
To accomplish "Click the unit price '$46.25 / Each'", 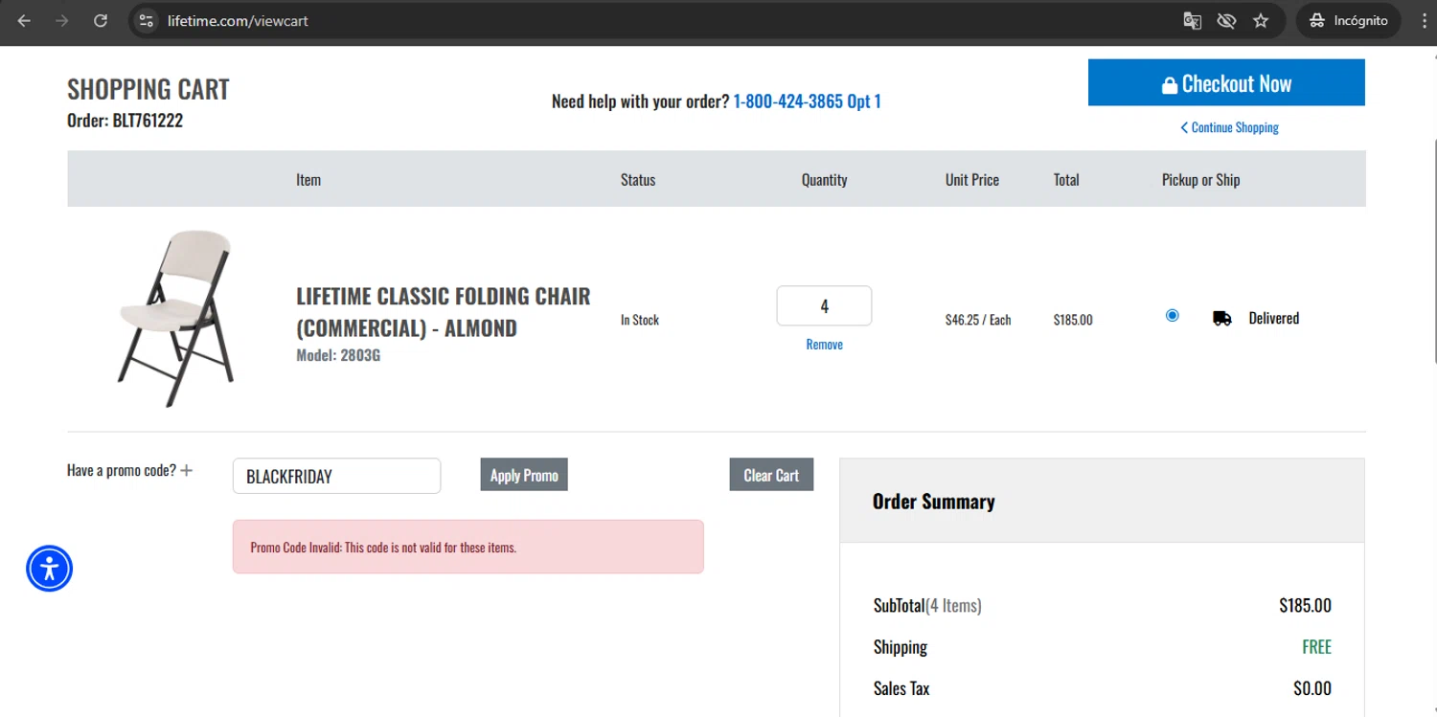I will pos(978,320).
